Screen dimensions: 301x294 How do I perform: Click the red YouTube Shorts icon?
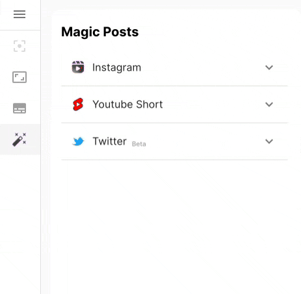[78, 104]
